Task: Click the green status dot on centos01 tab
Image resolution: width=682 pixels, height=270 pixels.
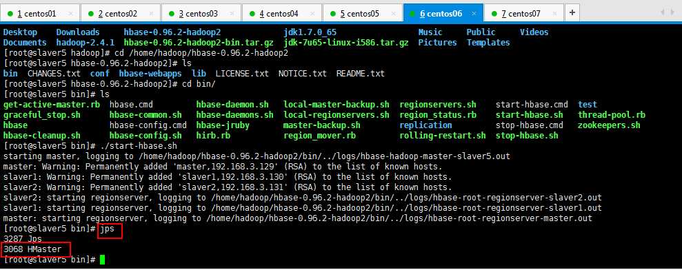Action: click(10, 14)
